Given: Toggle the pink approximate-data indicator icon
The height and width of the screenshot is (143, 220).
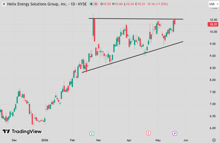Looking at the screenshot, I should [x=96, y=4].
